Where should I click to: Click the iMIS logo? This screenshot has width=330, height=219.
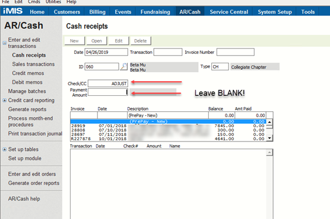click(13, 11)
